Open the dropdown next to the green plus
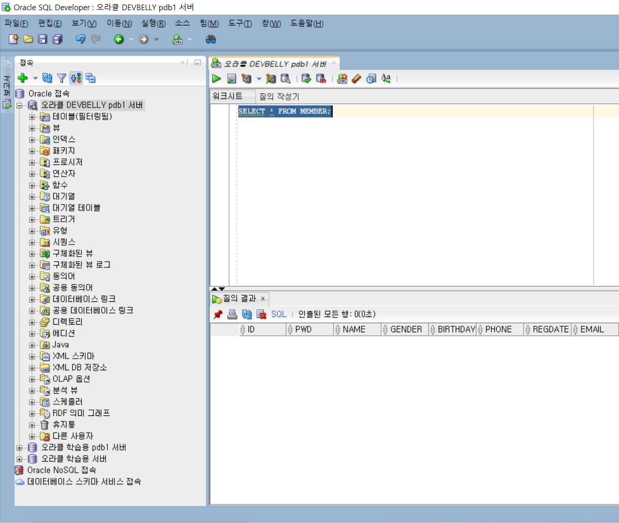The image size is (619, 523). [x=35, y=78]
